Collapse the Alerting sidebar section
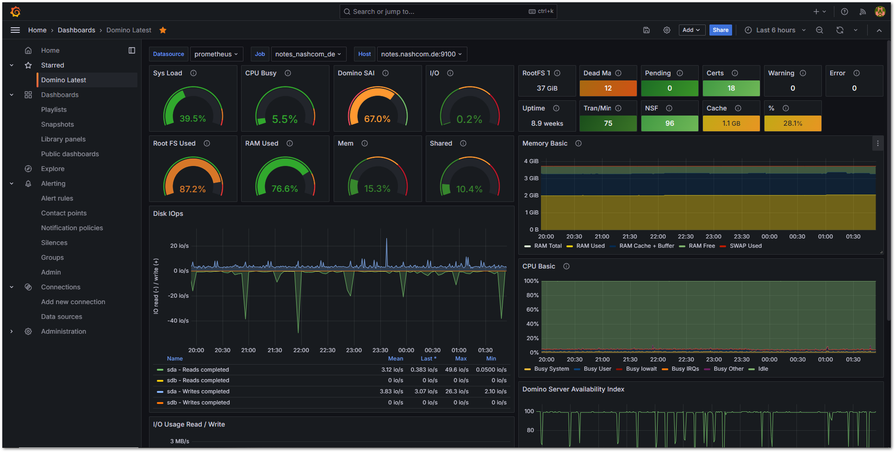The width and height of the screenshot is (895, 452). [x=12, y=183]
